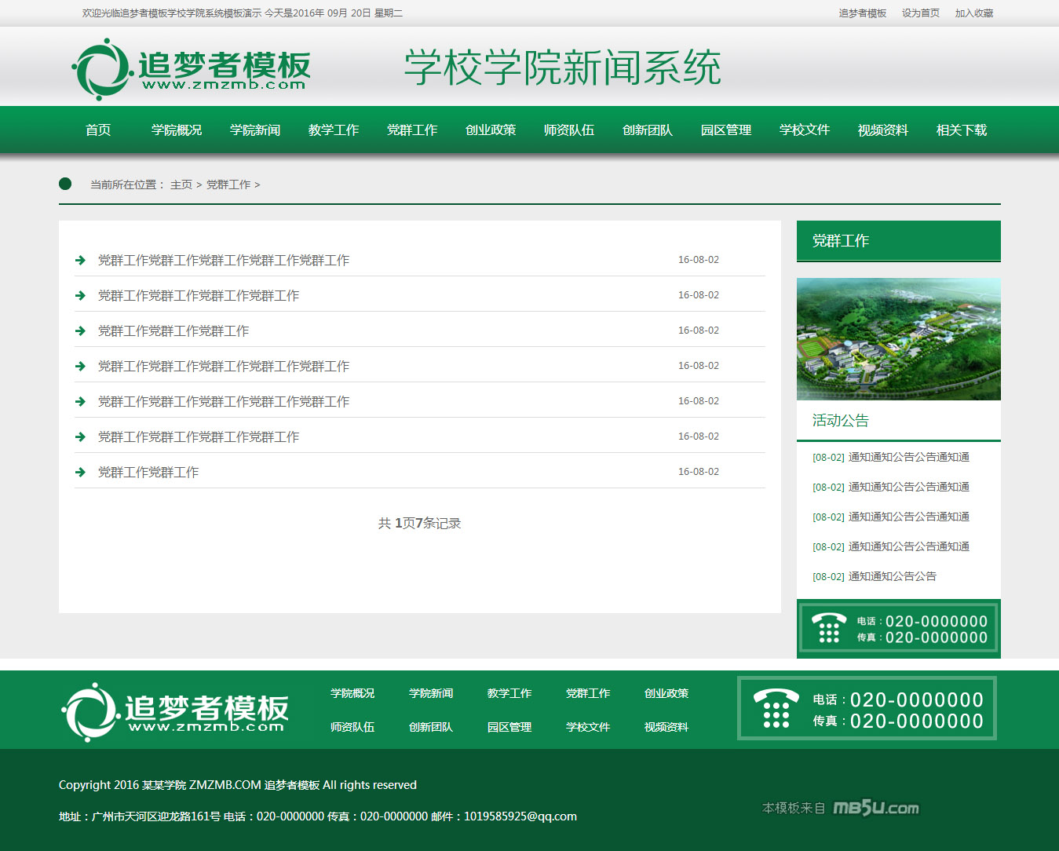Click the telephone icon in the sidebar contact box

pos(828,628)
